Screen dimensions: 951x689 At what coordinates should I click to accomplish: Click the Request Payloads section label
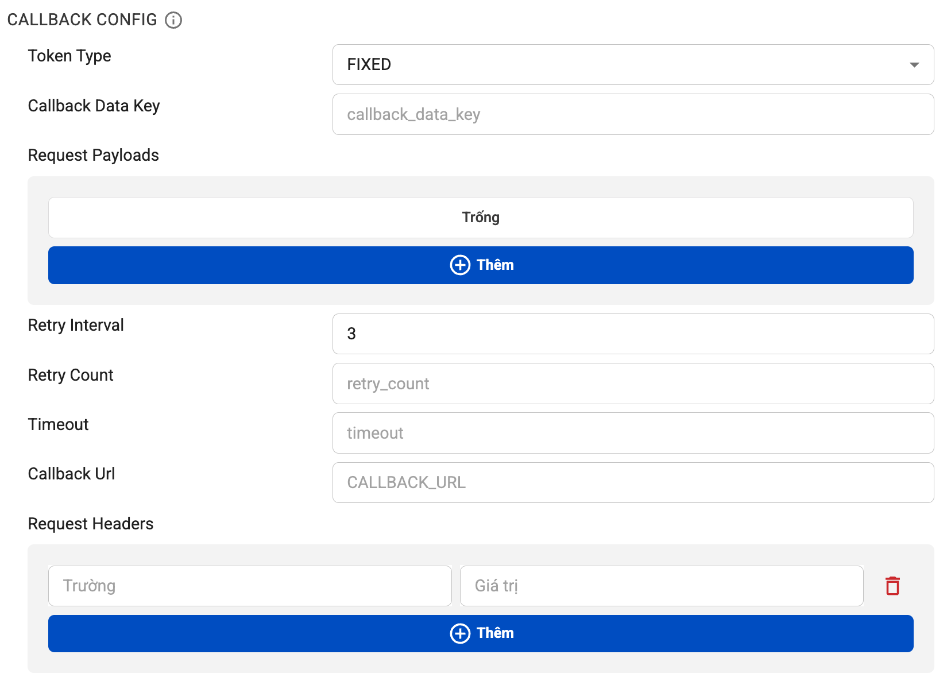click(x=93, y=155)
